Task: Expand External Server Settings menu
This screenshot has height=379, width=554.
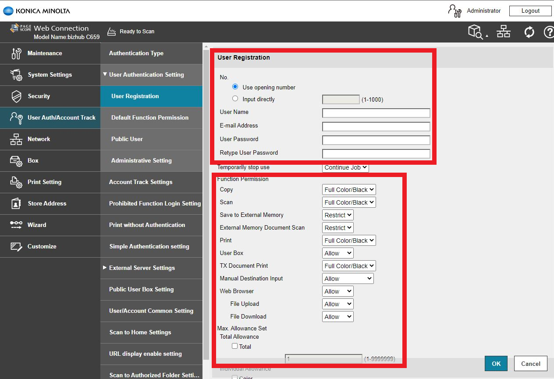Action: pos(142,268)
